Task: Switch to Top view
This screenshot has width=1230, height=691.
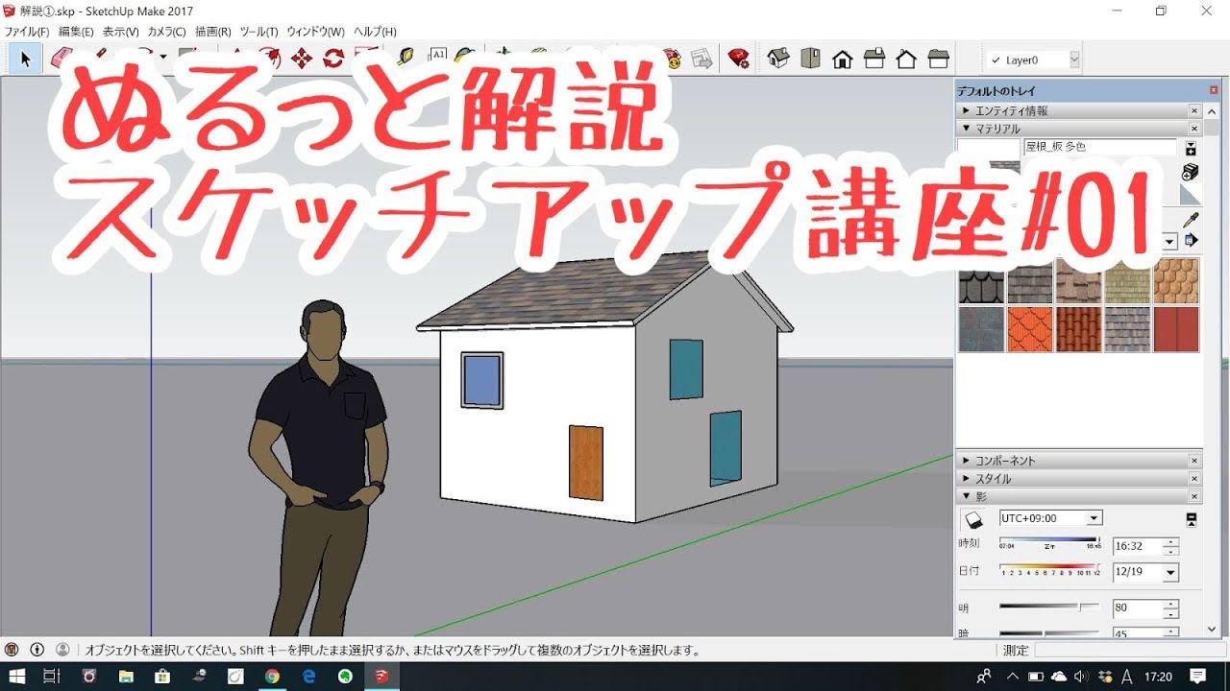Action: pos(810,60)
